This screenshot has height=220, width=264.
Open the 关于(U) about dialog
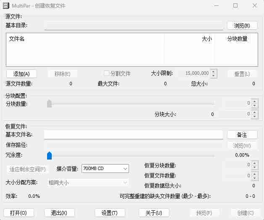tap(154, 213)
